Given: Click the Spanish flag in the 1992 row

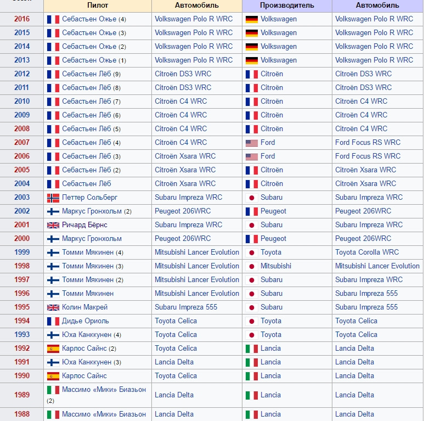Looking at the screenshot, I should [x=53, y=349].
